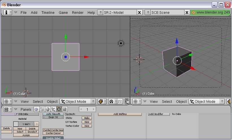Open the Panels menu

26,110
